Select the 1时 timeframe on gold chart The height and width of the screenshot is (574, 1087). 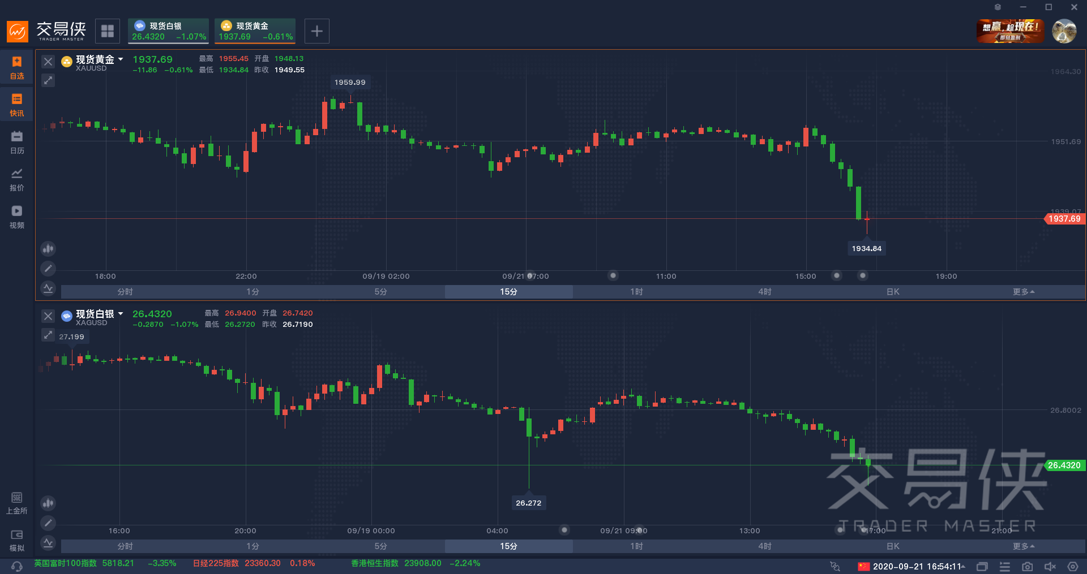coord(636,292)
